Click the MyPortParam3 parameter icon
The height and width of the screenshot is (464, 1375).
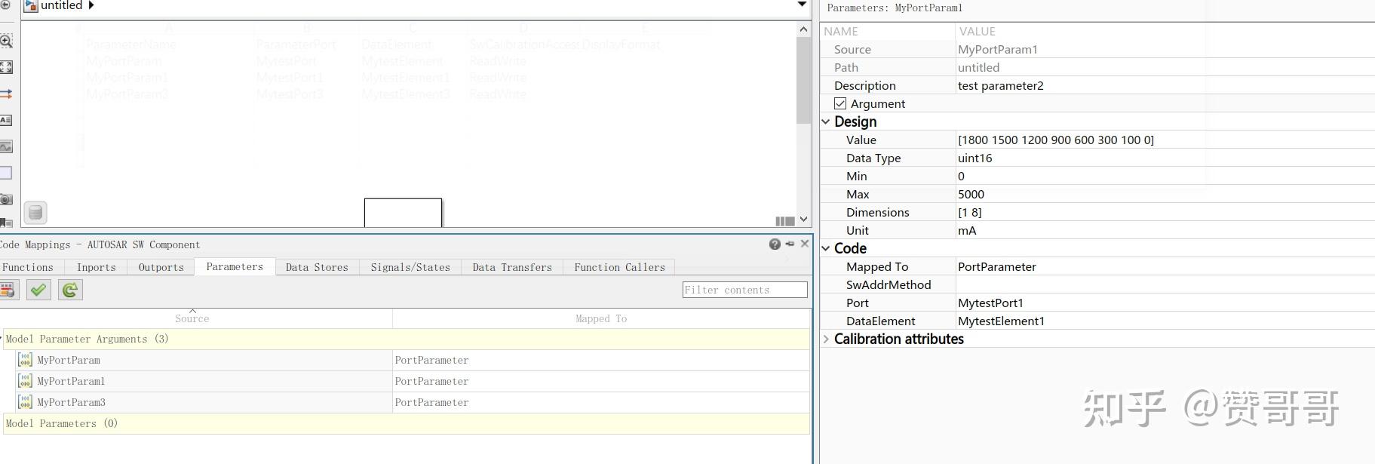click(25, 402)
